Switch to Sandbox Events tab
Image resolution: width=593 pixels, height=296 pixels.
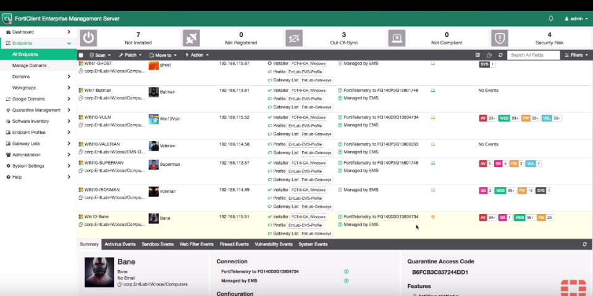pos(158,244)
